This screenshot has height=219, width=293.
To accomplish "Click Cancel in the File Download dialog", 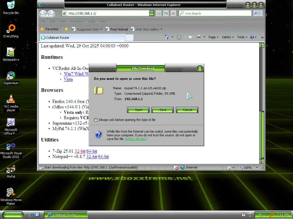I will click(187, 110).
